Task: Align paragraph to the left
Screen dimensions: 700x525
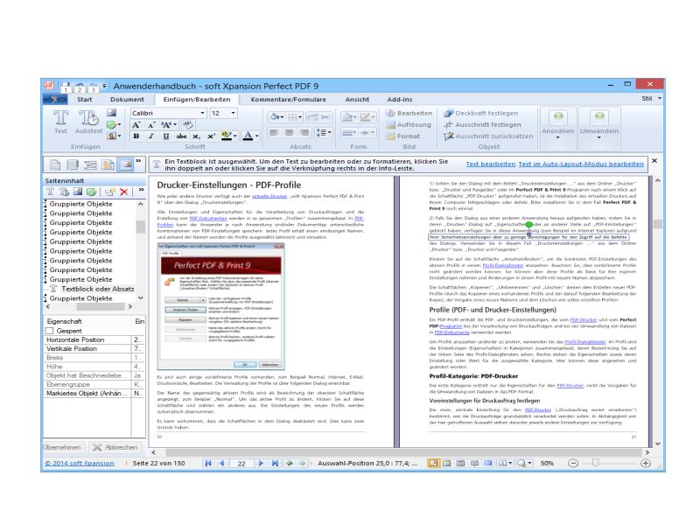Action: click(274, 133)
